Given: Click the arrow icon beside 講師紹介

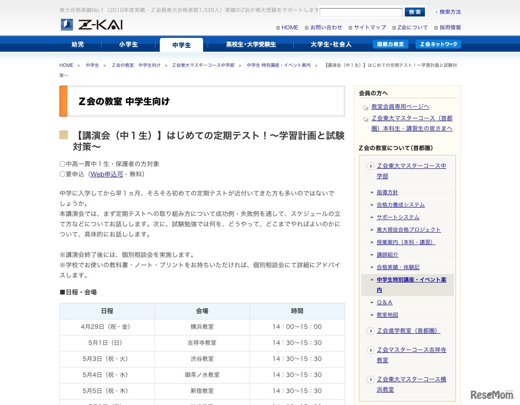Looking at the screenshot, I should point(373,254).
